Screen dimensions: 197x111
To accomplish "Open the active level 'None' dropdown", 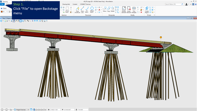I will click(x=7, y=8).
